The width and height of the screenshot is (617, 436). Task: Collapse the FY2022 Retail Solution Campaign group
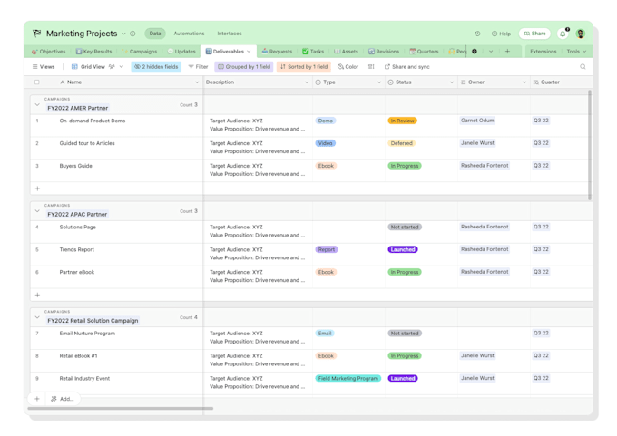tap(37, 317)
